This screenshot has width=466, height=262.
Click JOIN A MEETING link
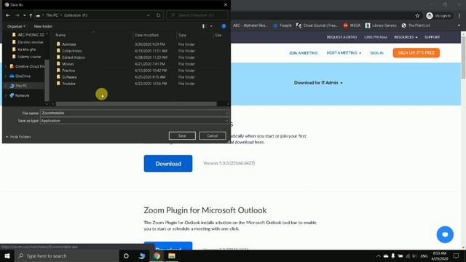point(304,53)
